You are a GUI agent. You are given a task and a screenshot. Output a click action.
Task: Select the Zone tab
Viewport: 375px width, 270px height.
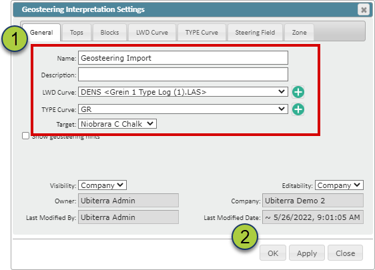click(x=299, y=33)
